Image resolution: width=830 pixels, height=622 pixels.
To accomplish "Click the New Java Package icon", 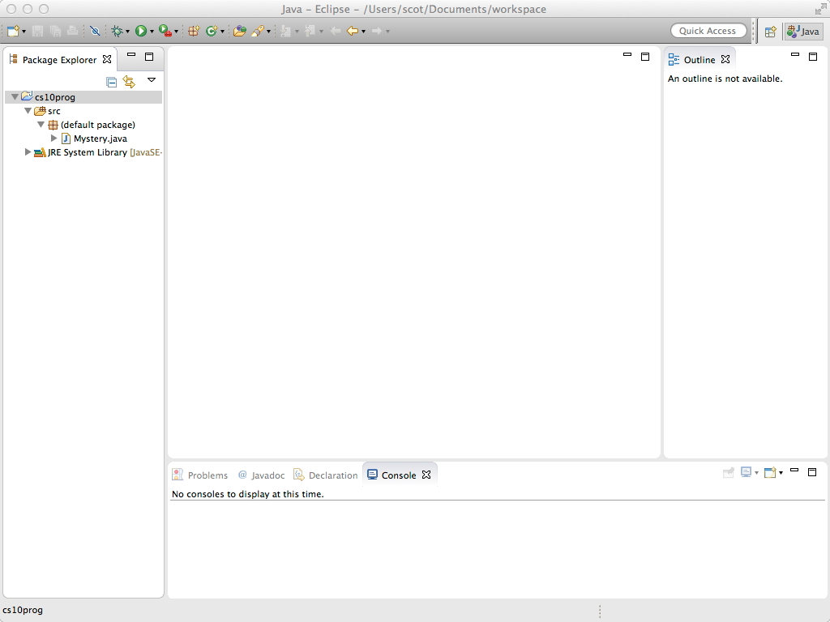I will (x=194, y=32).
